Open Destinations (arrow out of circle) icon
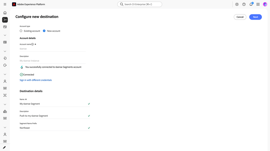 pyautogui.click(x=5, y=65)
